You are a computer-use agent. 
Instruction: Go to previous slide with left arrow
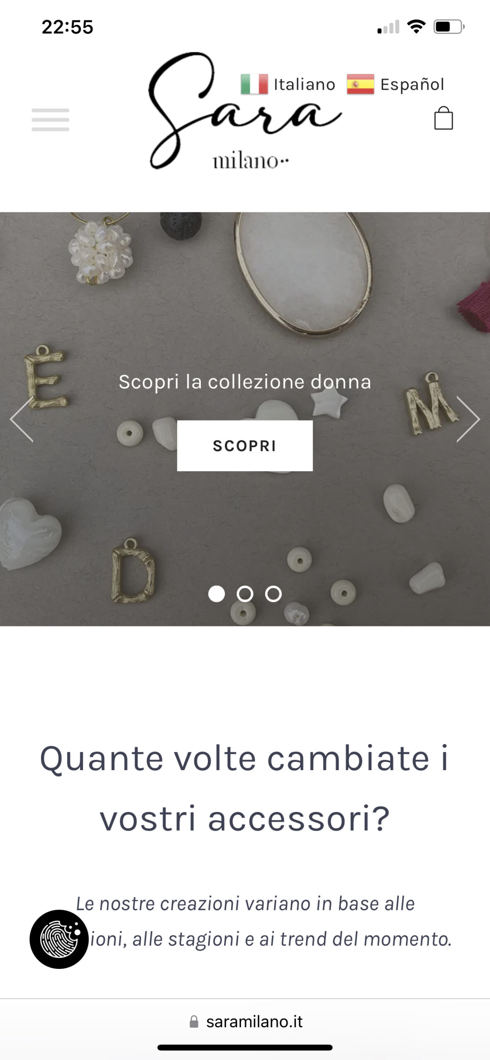[22, 419]
